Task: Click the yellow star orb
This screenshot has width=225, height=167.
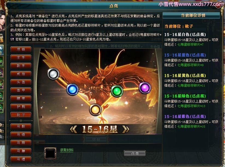Action: pos(95,110)
